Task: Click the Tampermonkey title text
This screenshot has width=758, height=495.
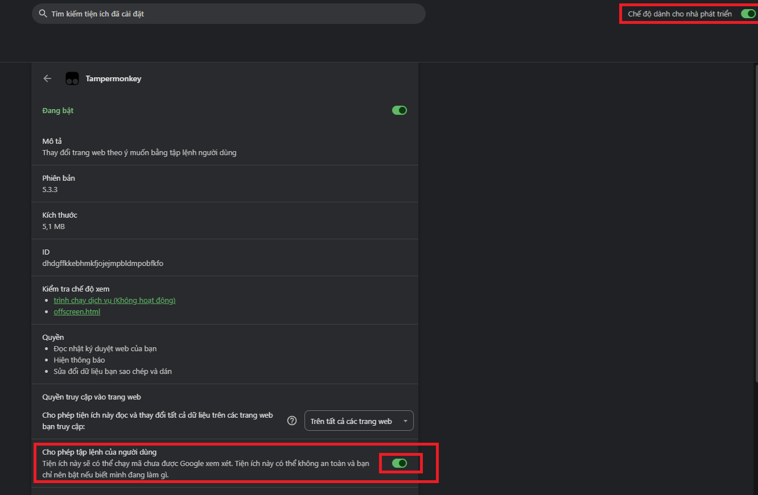Action: point(113,79)
